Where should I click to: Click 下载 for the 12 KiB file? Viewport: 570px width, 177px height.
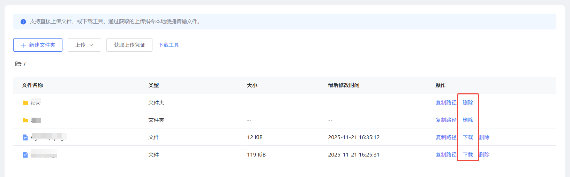click(x=468, y=137)
